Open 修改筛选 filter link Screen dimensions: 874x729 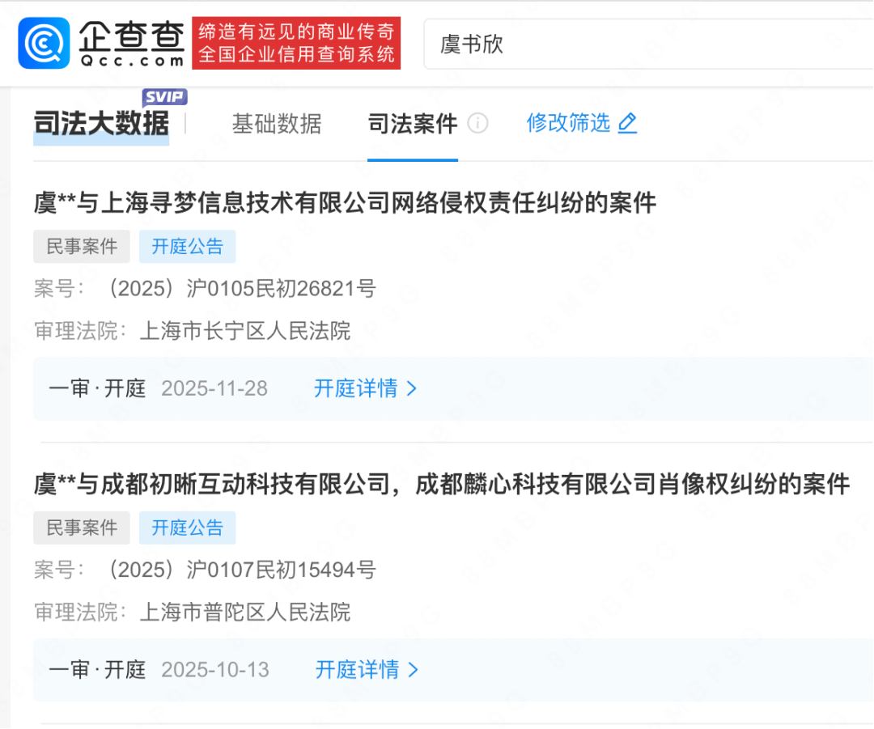(568, 123)
